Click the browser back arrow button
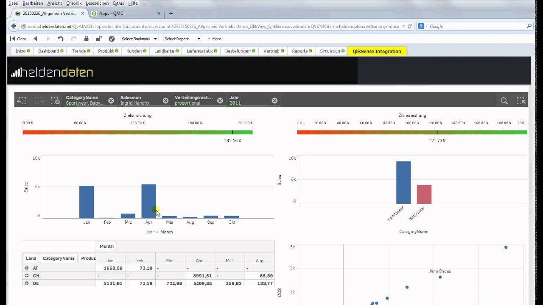543x305 pixels. pyautogui.click(x=13, y=26)
